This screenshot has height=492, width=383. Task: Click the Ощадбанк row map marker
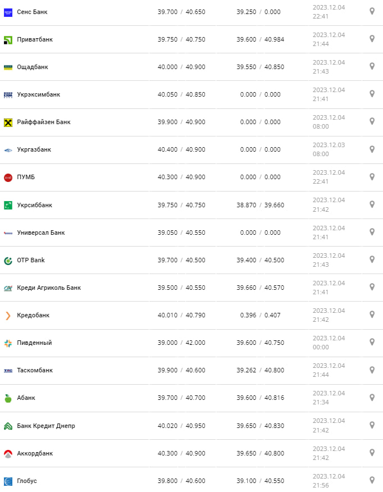coord(372,66)
